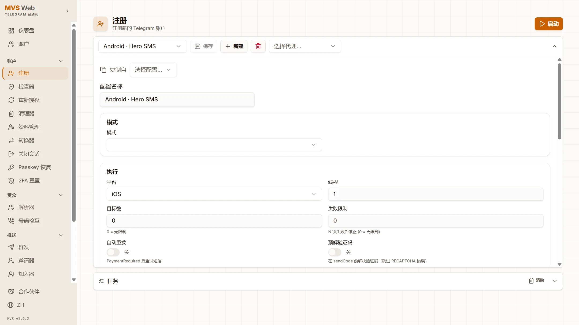
Task: Click the 新建 new config button
Action: 234,46
